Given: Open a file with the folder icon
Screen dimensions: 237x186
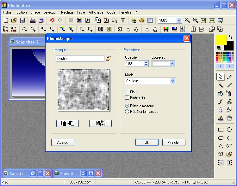Looking at the screenshot, I should (14, 20).
